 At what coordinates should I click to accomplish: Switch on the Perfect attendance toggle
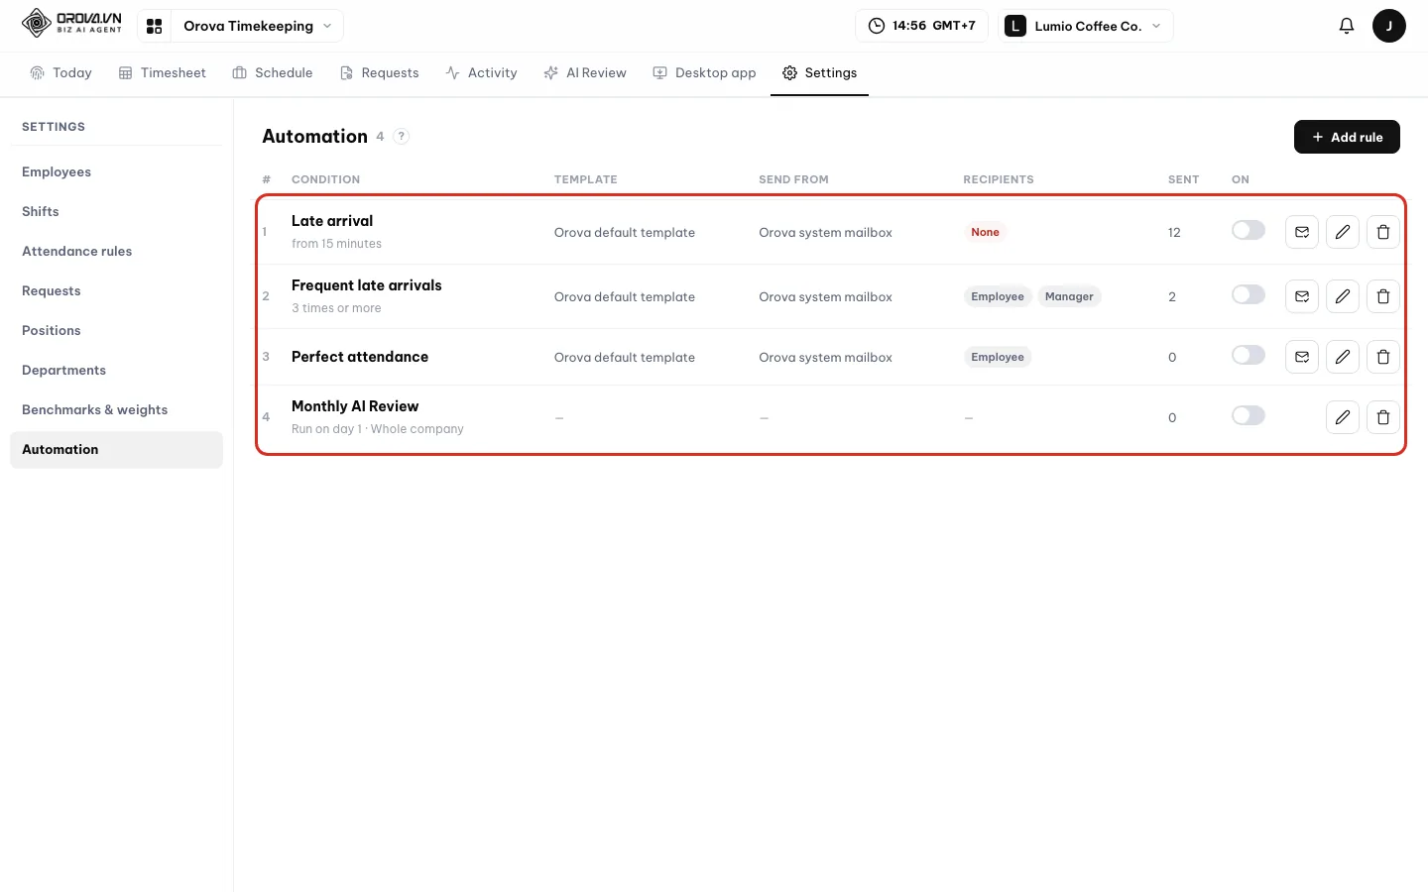(x=1249, y=355)
